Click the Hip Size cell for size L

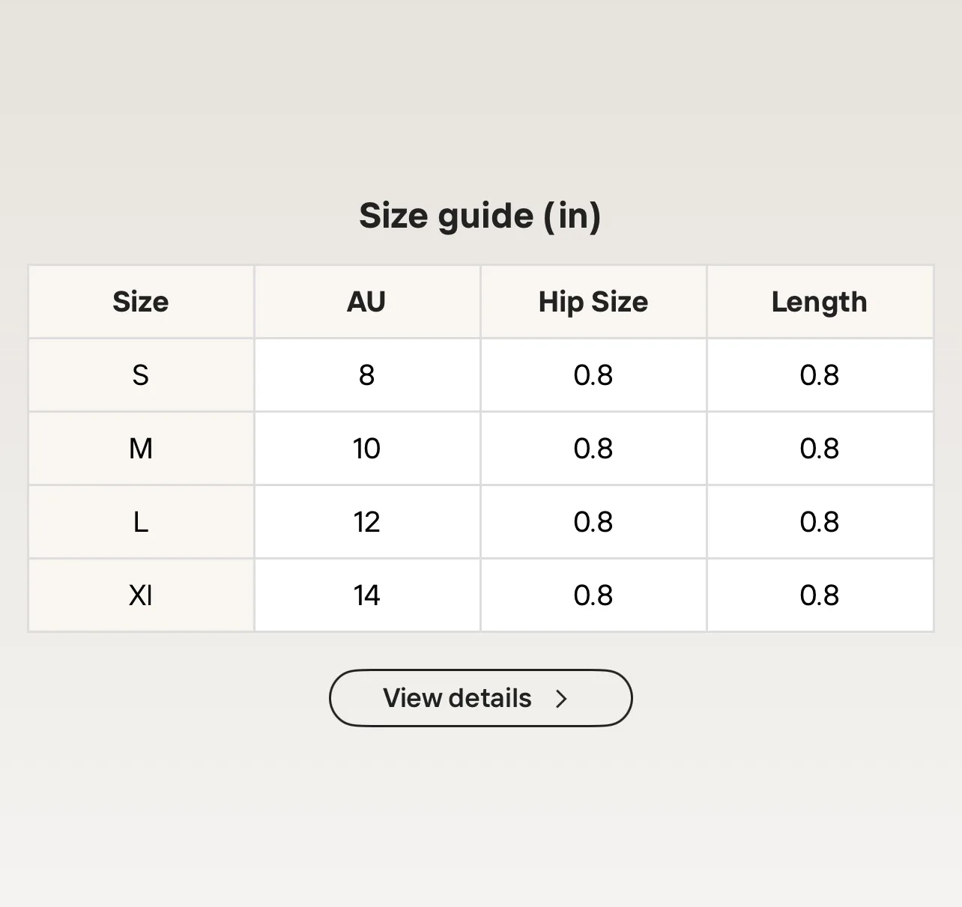(593, 522)
